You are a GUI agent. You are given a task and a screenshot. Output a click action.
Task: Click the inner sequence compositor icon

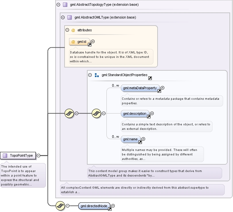pyautogui.click(x=97, y=114)
